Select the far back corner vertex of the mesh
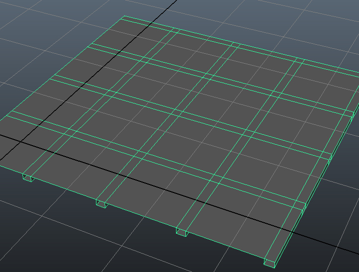 click(x=123, y=16)
